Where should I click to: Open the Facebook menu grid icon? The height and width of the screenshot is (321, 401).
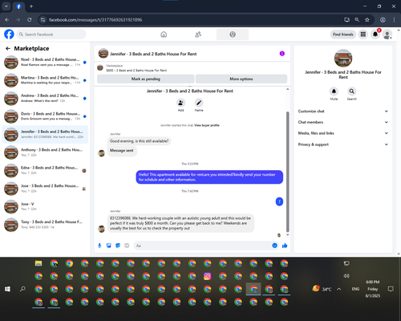(363, 35)
